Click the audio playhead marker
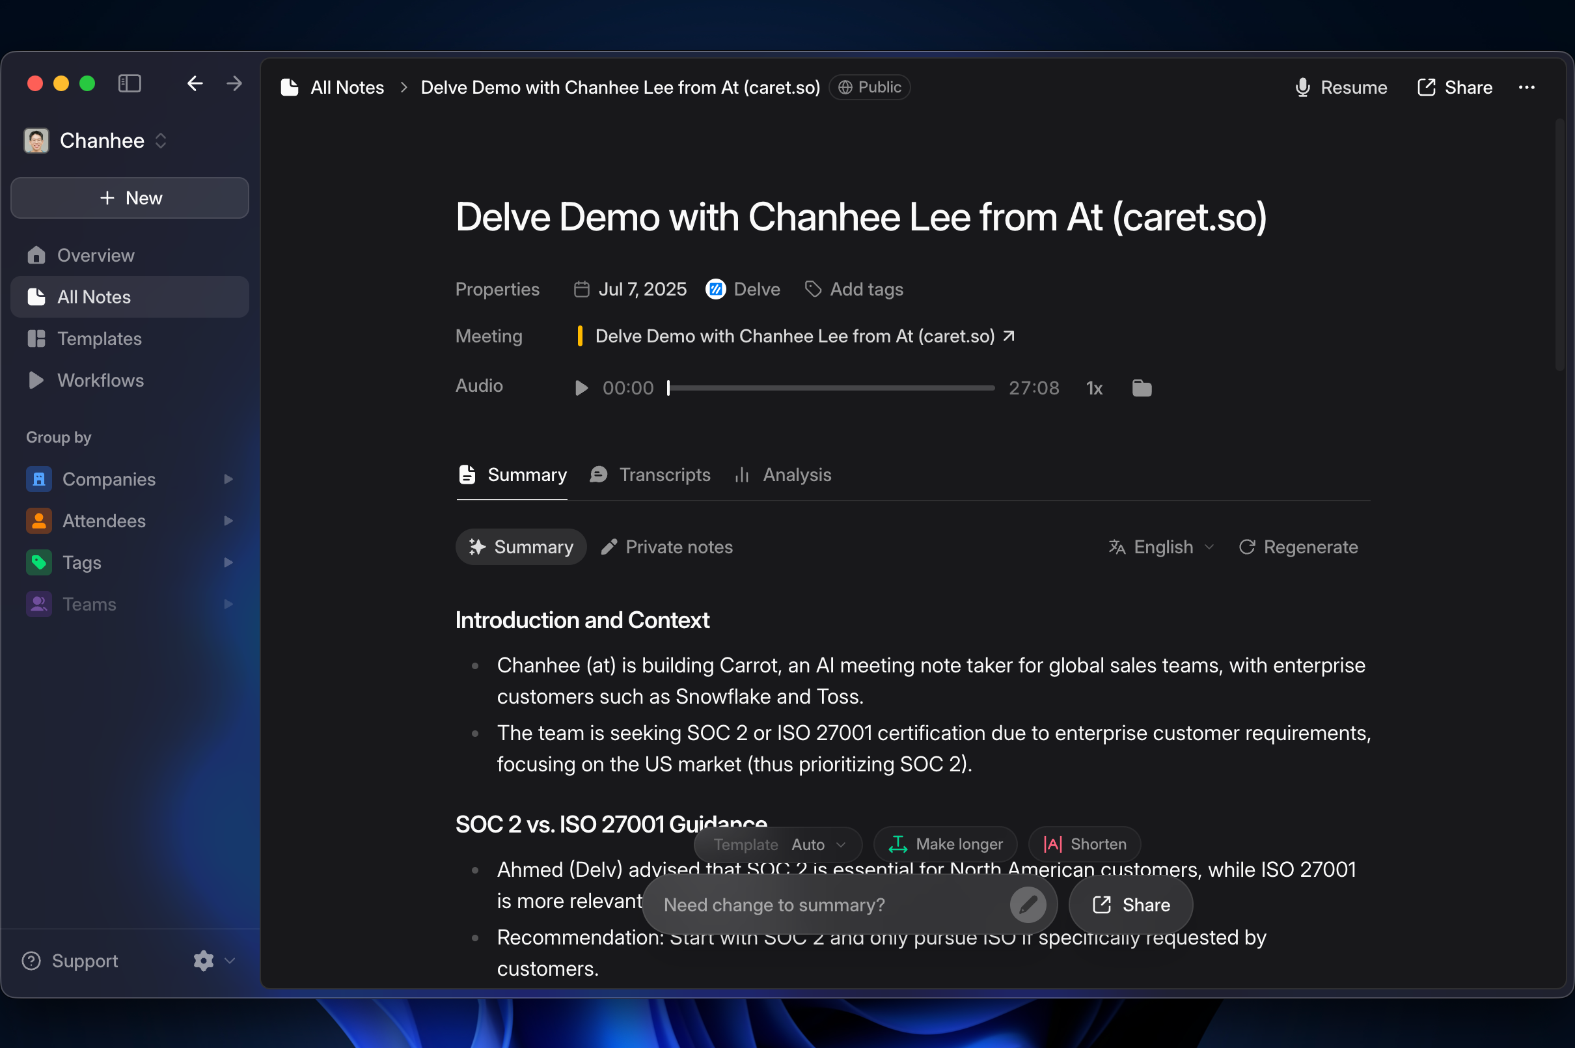Screen dimensions: 1575x1048 click(x=668, y=389)
